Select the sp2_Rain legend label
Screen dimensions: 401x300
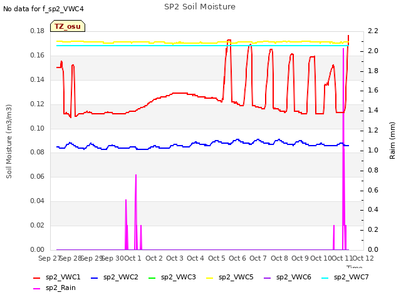(61, 288)
